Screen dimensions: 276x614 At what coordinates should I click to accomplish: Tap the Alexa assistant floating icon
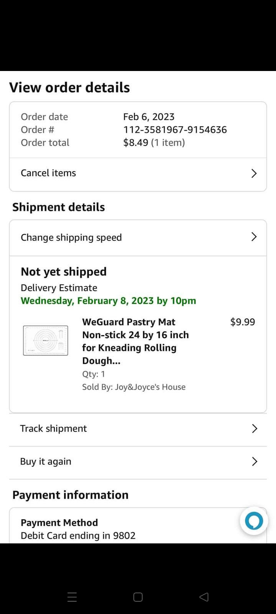254,521
